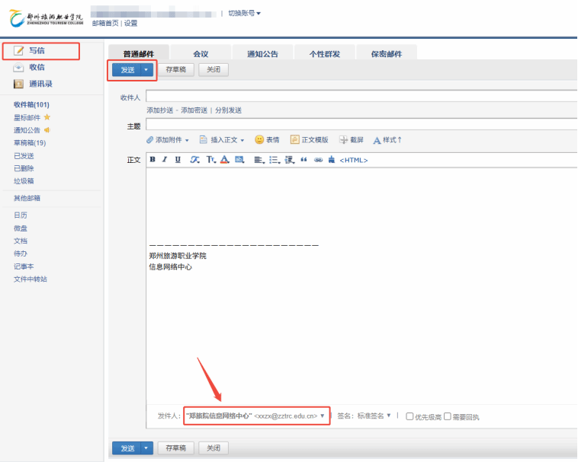Screen dimensions: 578x462
Task: Expand the 标准签名 signature dropdown
Action: coord(388,416)
